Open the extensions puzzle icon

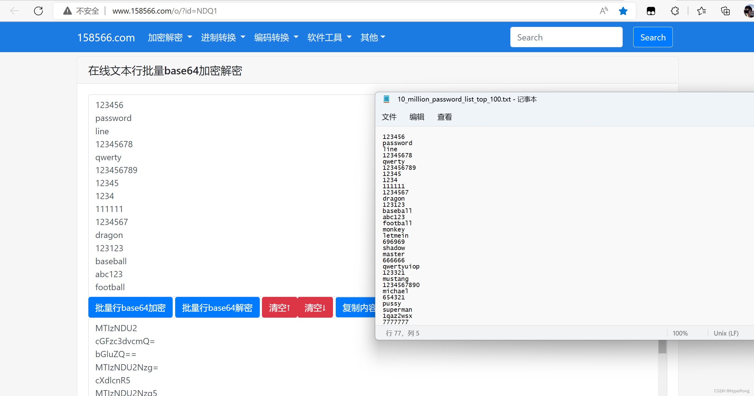675,11
